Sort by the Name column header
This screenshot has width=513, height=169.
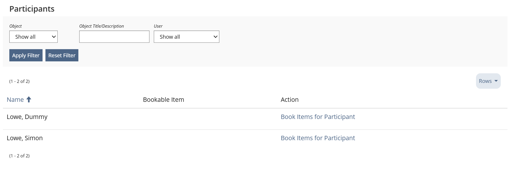point(15,100)
